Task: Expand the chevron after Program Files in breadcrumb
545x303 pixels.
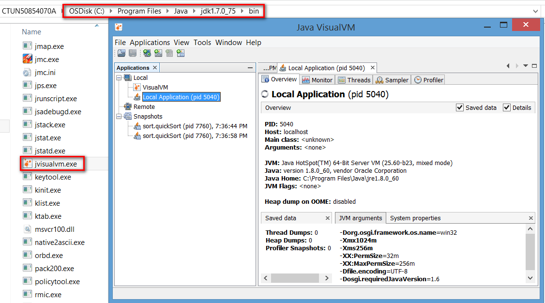Action: click(167, 11)
